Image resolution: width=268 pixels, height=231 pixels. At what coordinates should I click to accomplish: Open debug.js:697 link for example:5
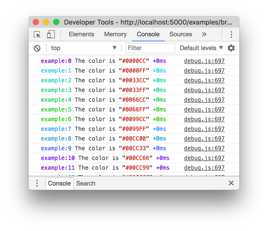(x=204, y=110)
